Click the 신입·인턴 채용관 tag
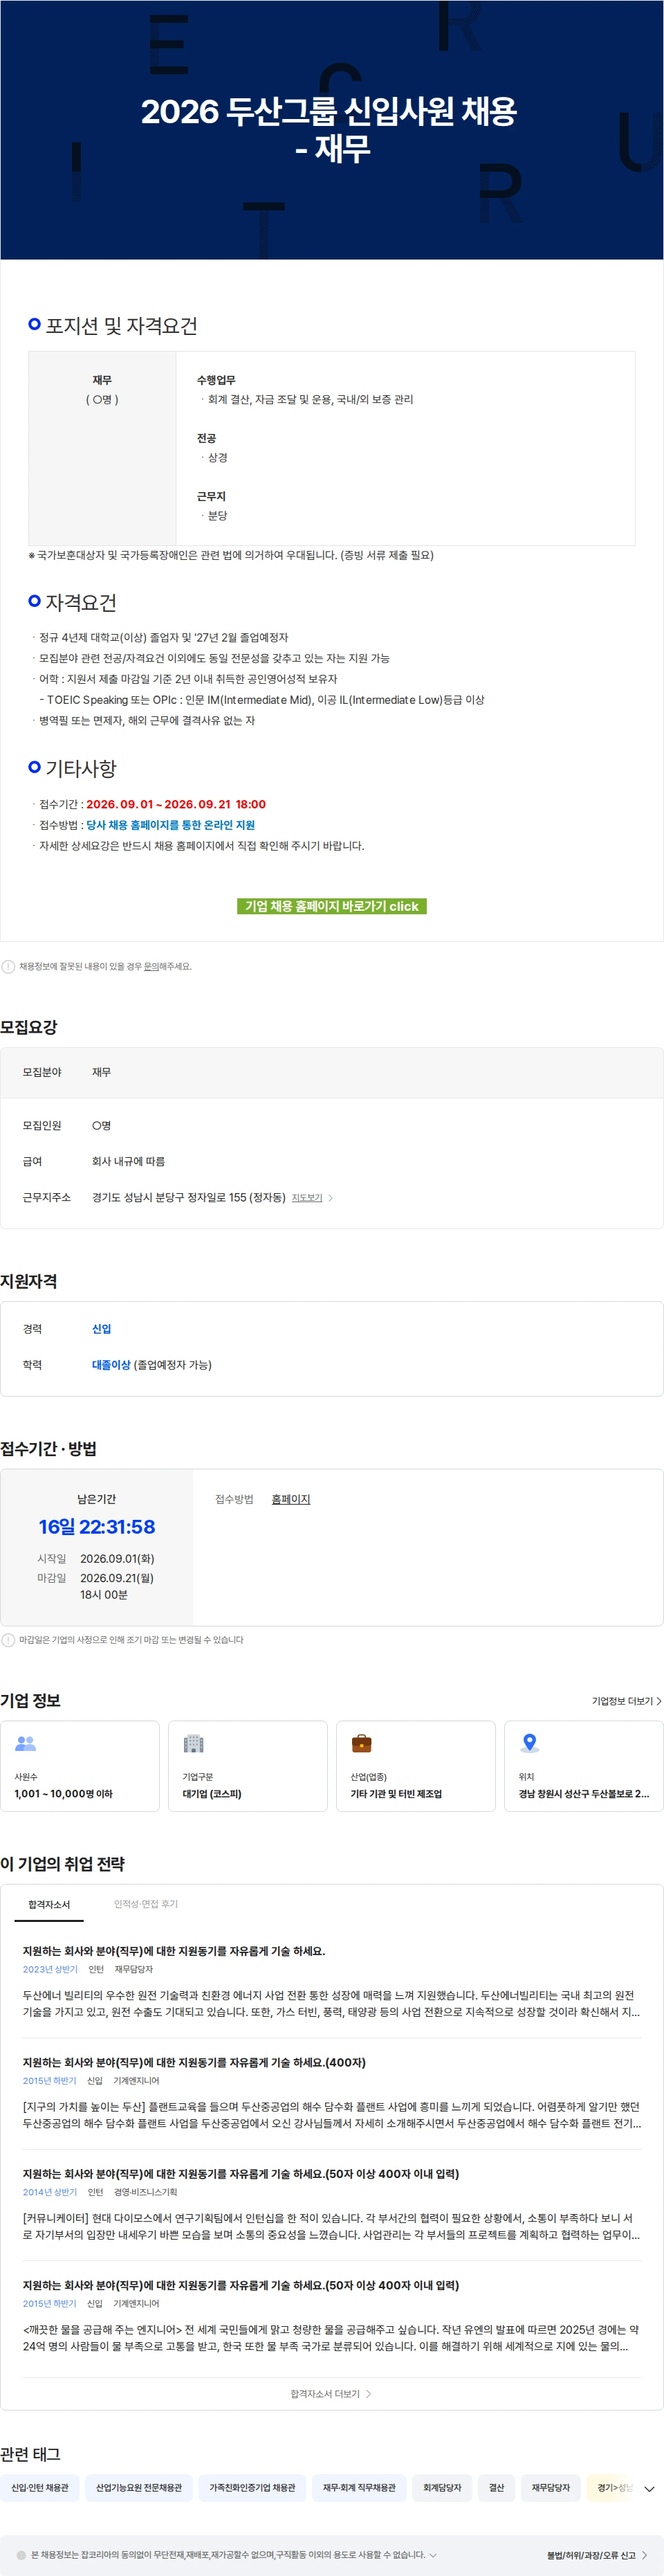Screen dimensions: 664x2576 click(x=40, y=2488)
